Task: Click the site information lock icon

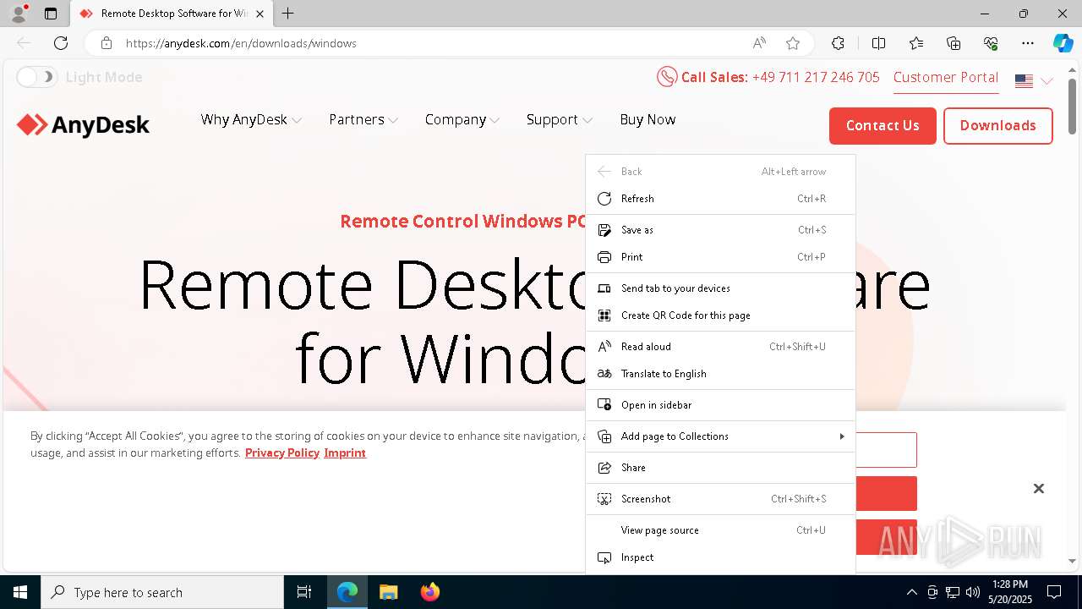Action: point(107,43)
